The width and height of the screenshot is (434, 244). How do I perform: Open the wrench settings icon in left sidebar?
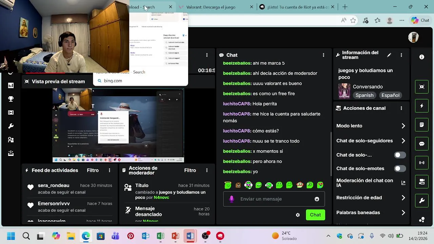11,126
